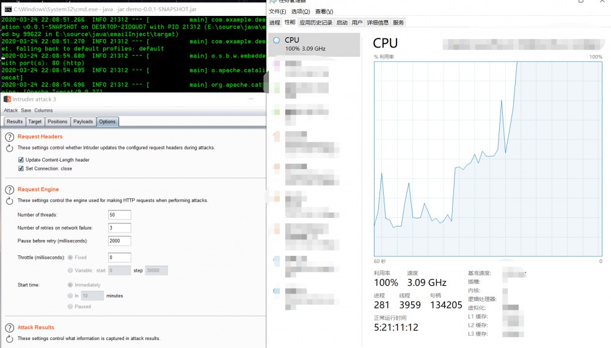Toggle Update Content-Length header checkbox

point(21,159)
